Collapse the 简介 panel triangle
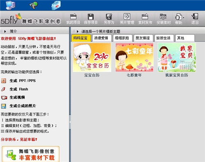Image resolution: width=205 pixels, height=162 pixels. 5,32
